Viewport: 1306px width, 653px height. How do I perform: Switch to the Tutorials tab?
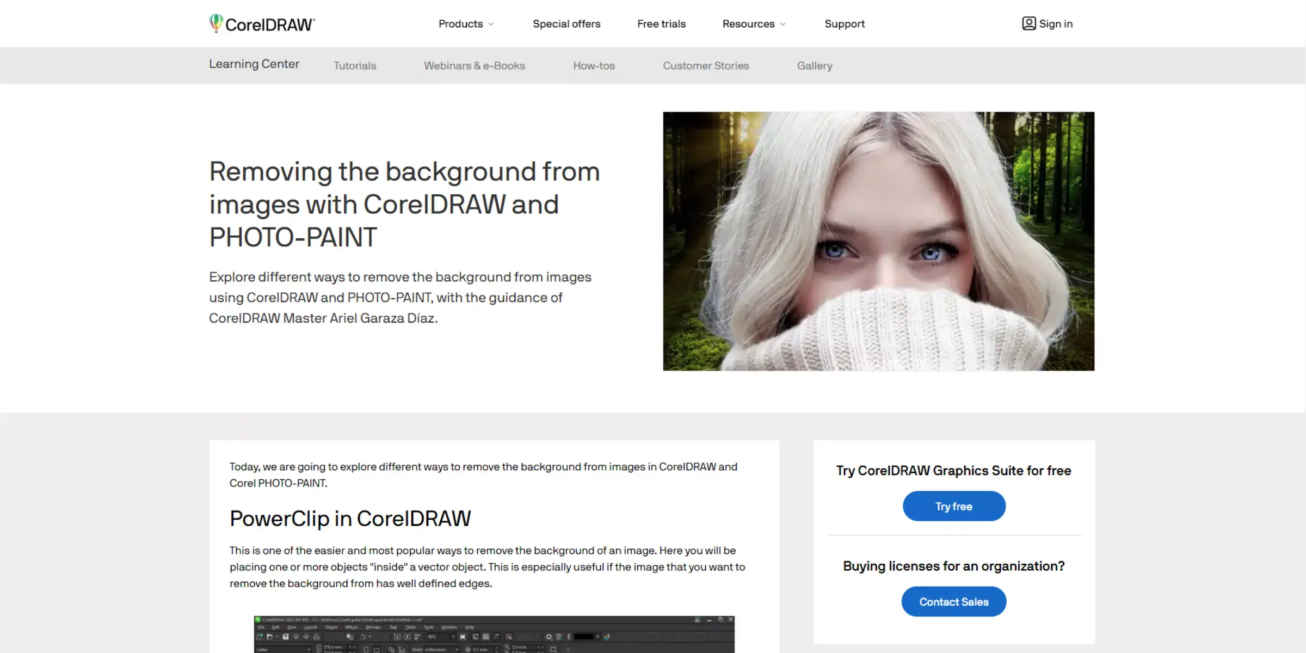[355, 66]
